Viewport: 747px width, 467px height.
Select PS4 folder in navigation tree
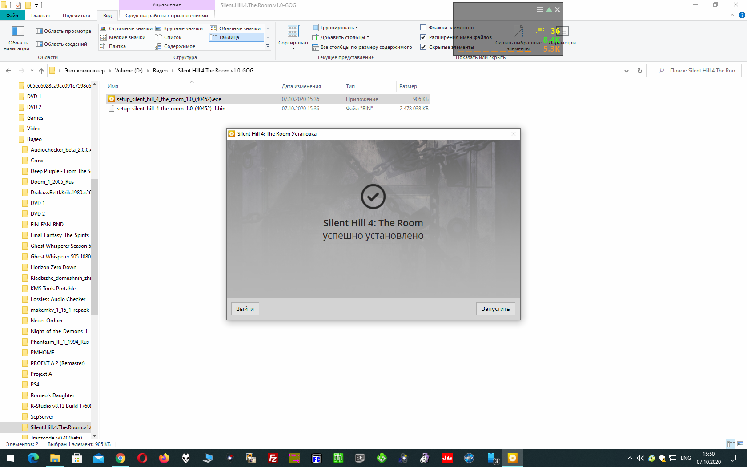tap(35, 385)
